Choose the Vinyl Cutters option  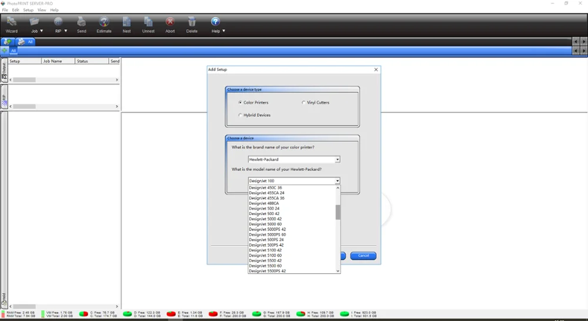pos(303,102)
